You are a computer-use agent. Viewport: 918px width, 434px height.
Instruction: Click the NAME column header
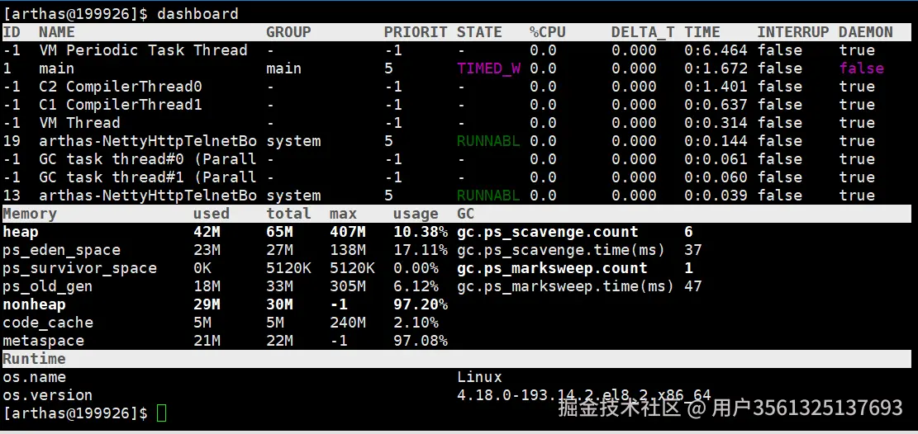point(57,31)
